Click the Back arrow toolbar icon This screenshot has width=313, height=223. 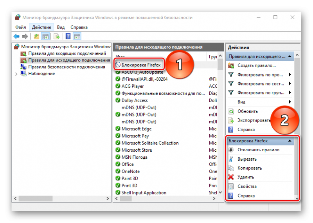tap(16, 36)
